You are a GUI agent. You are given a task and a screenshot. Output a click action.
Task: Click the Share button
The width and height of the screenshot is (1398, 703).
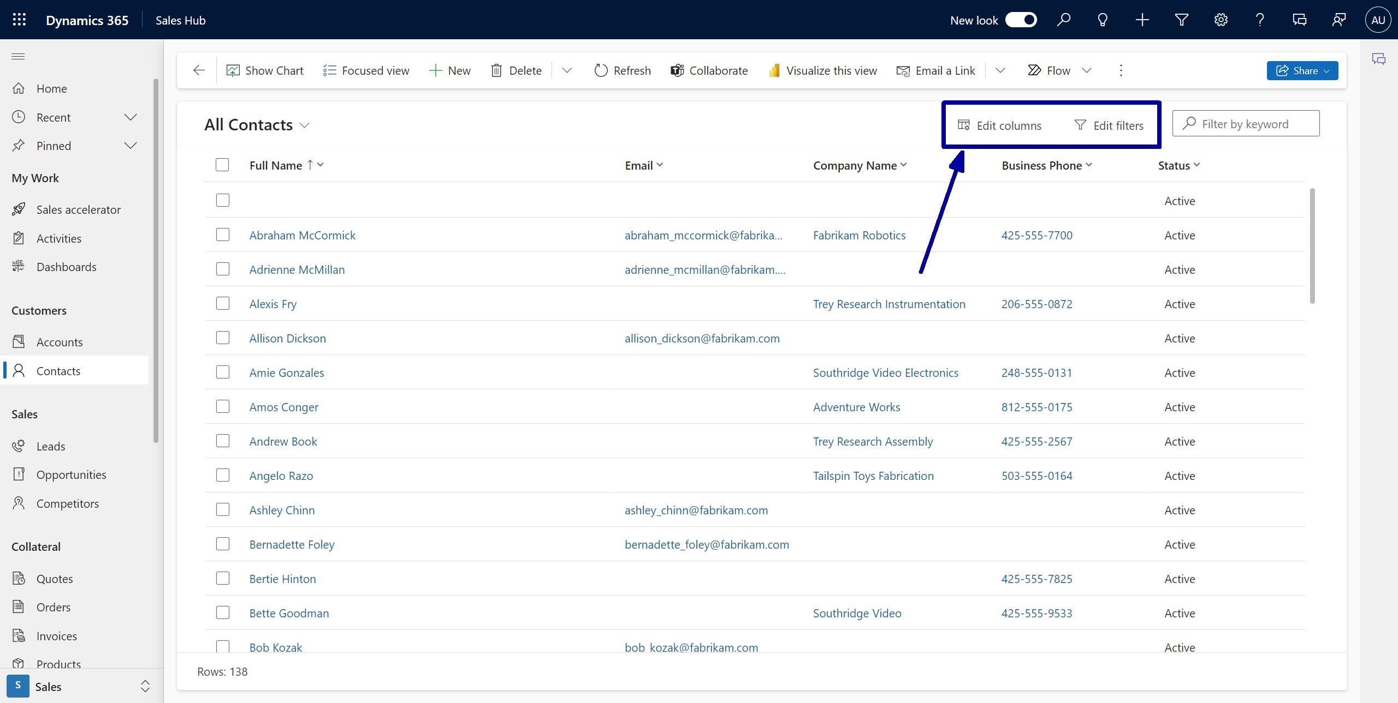1302,70
